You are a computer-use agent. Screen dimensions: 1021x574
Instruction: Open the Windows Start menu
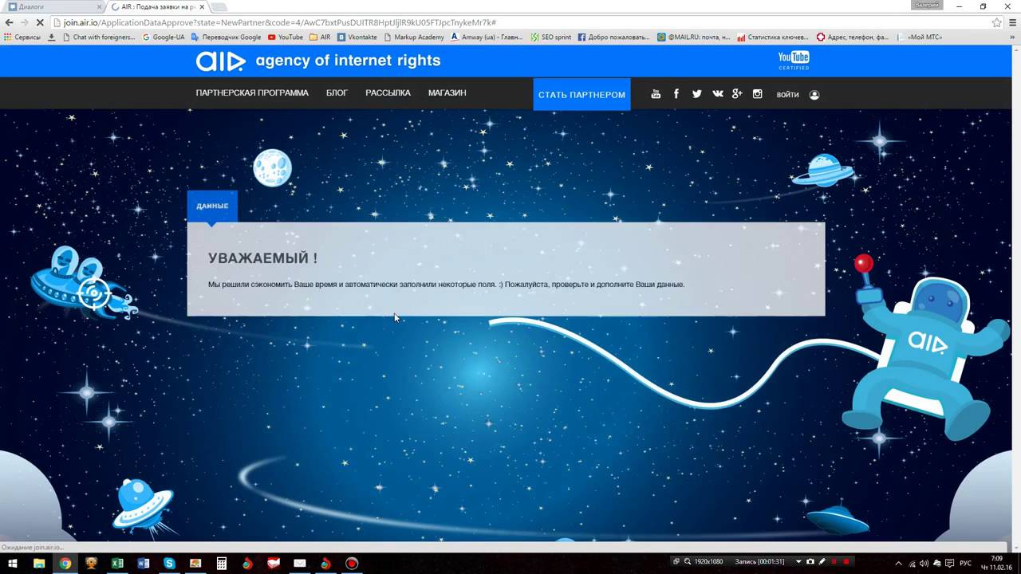[13, 564]
